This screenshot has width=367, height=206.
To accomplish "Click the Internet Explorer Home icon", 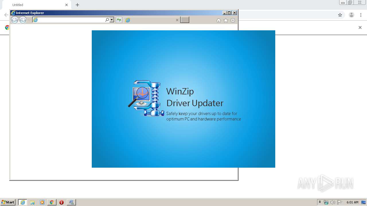I will click(x=219, y=20).
